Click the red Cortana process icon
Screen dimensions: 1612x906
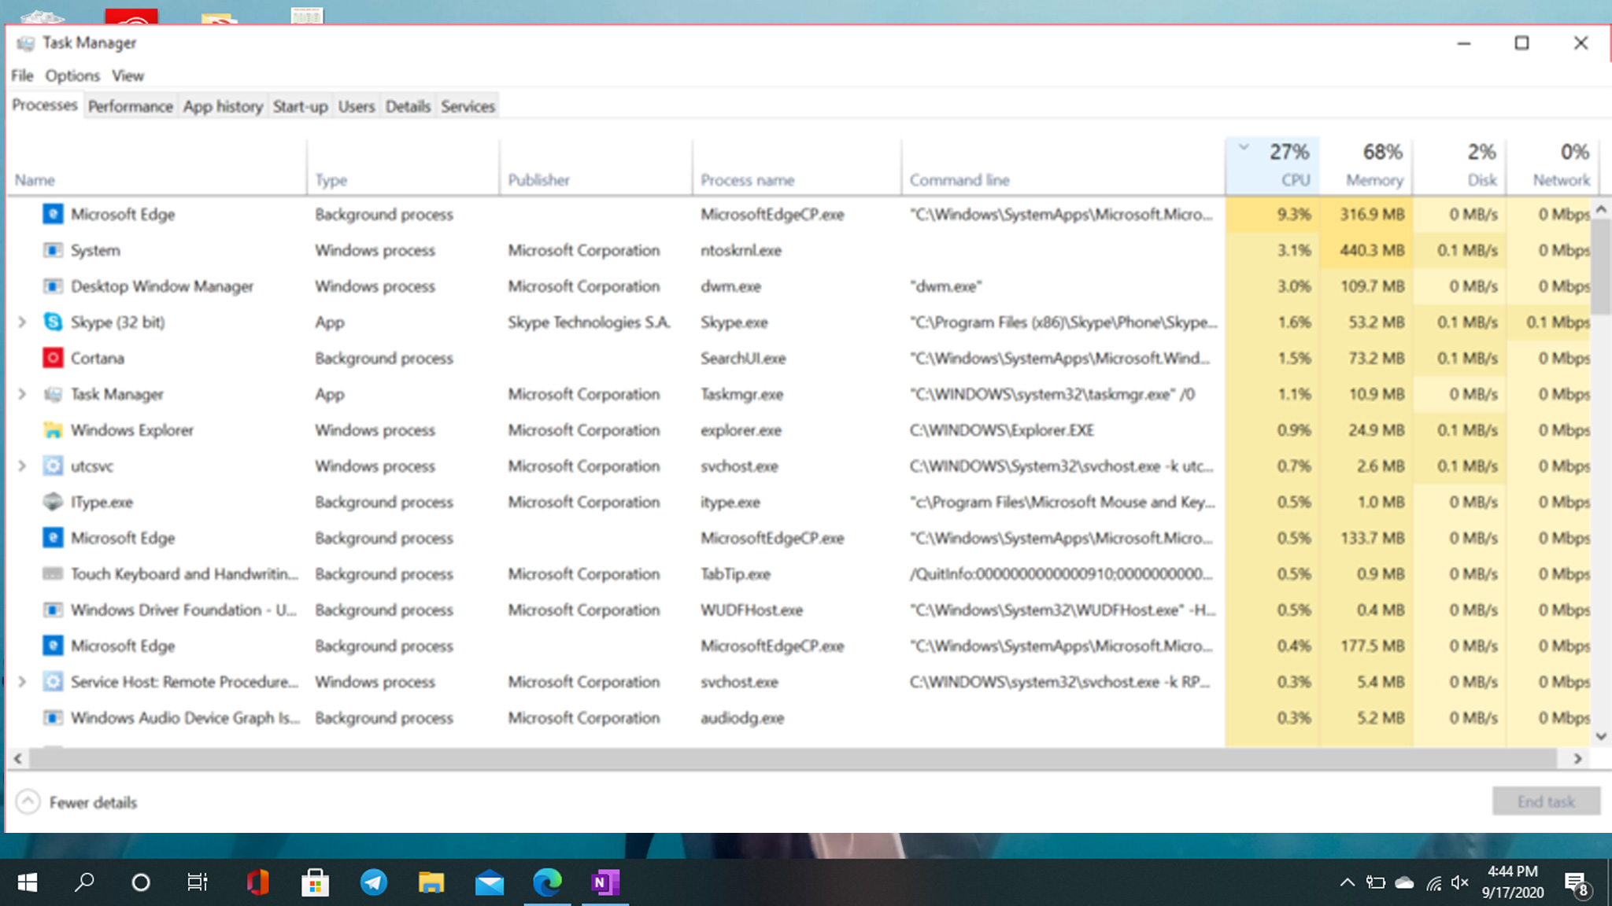pyautogui.click(x=53, y=358)
